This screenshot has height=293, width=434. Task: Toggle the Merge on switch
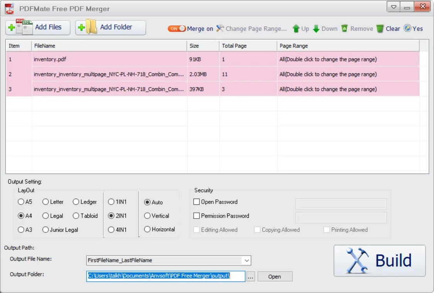[176, 28]
